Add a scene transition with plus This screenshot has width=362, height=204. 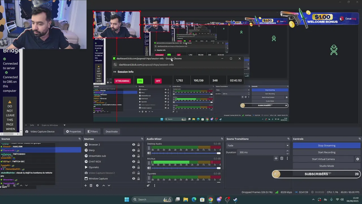276,158
